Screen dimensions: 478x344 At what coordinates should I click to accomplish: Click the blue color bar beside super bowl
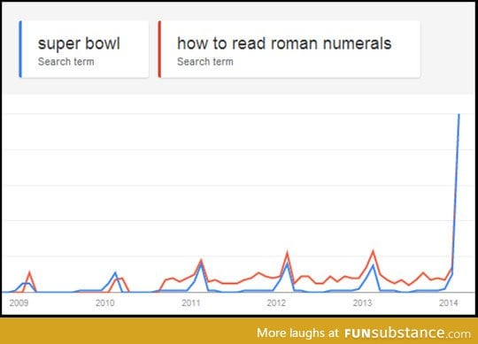(x=20, y=50)
